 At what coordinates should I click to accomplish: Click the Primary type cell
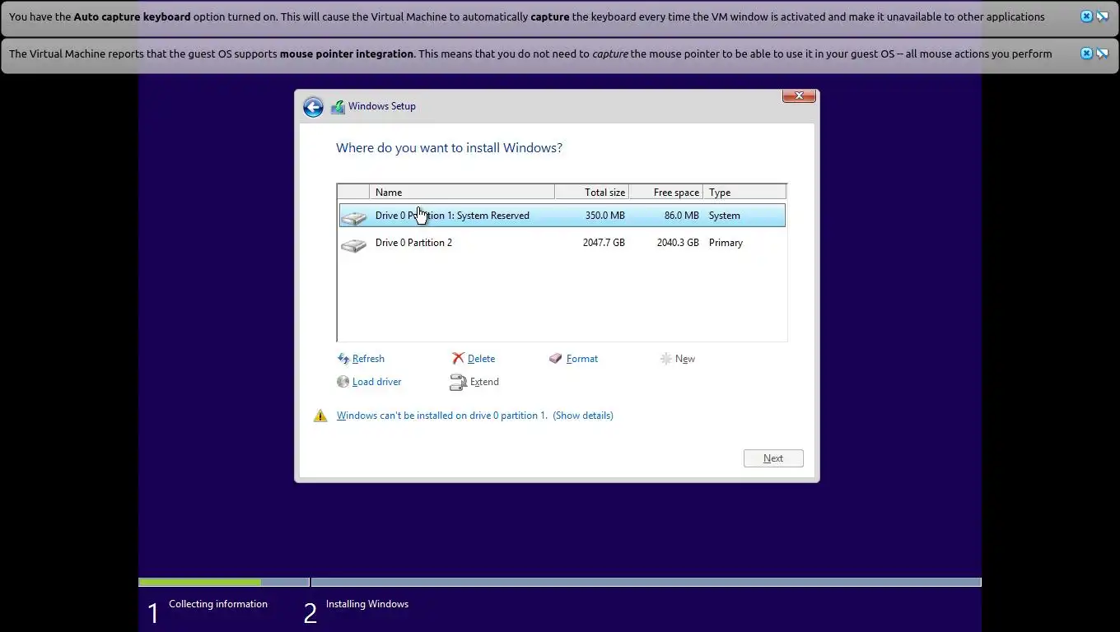point(726,243)
